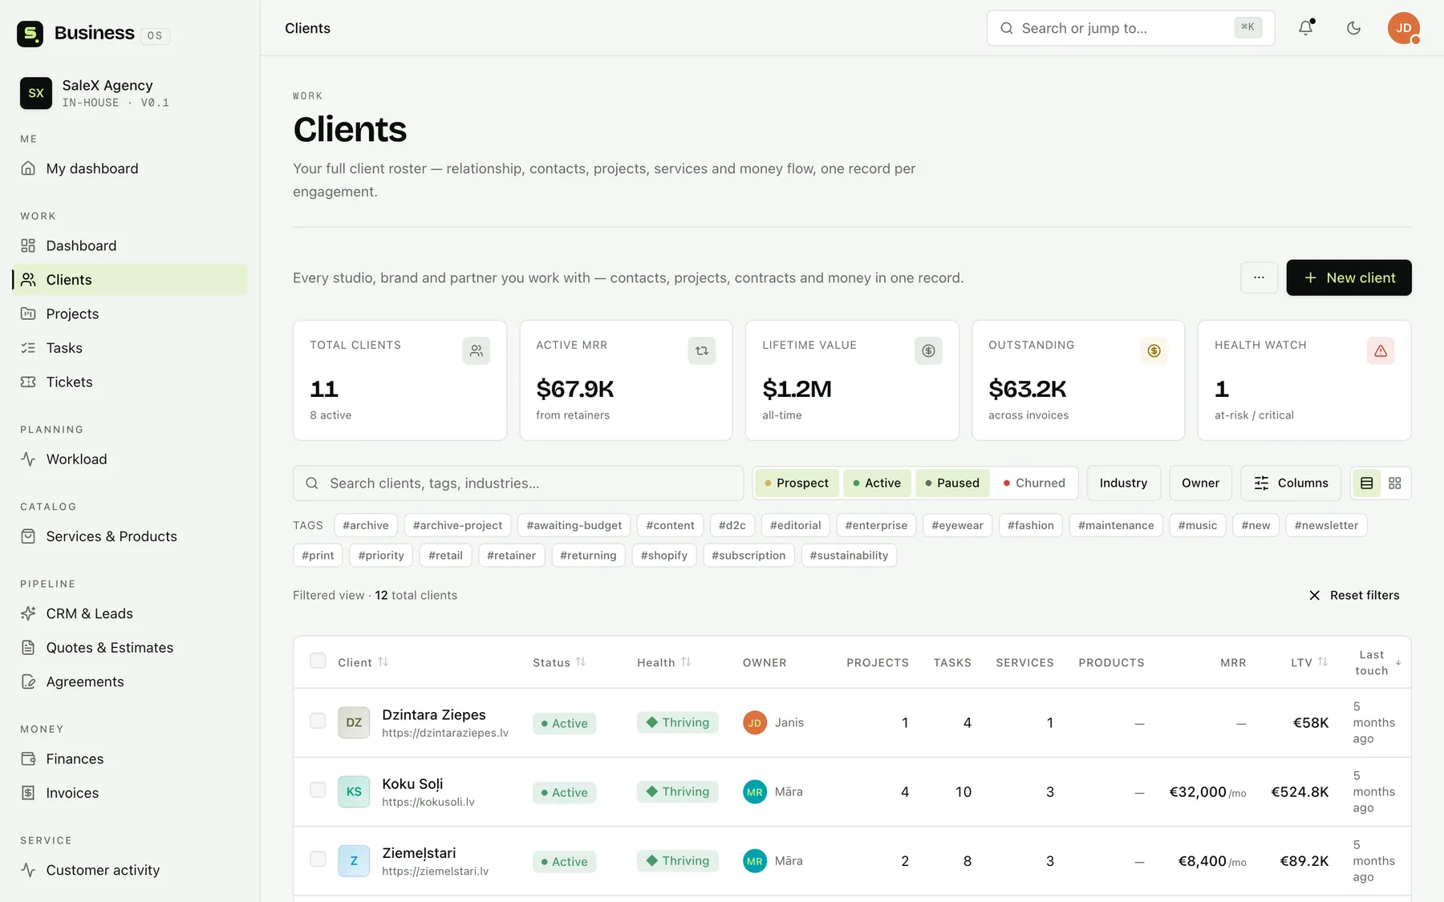Click the Search clients, tags, industries field
Screen dimensions: 1444x902
tap(518, 483)
